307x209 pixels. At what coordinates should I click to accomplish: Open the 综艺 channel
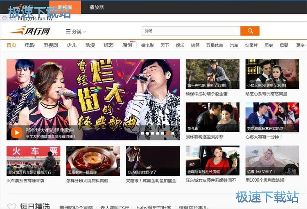pyautogui.click(x=108, y=45)
